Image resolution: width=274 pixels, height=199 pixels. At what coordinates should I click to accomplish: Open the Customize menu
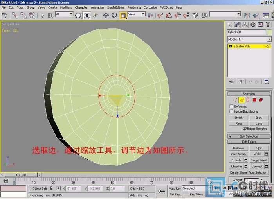click(x=150, y=7)
